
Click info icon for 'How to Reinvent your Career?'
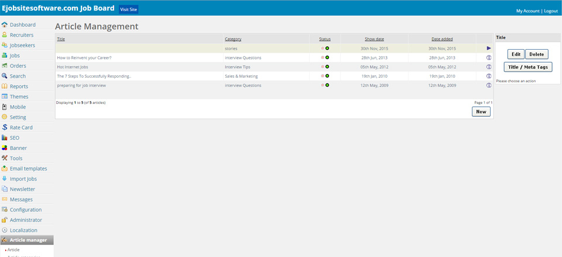click(488, 58)
